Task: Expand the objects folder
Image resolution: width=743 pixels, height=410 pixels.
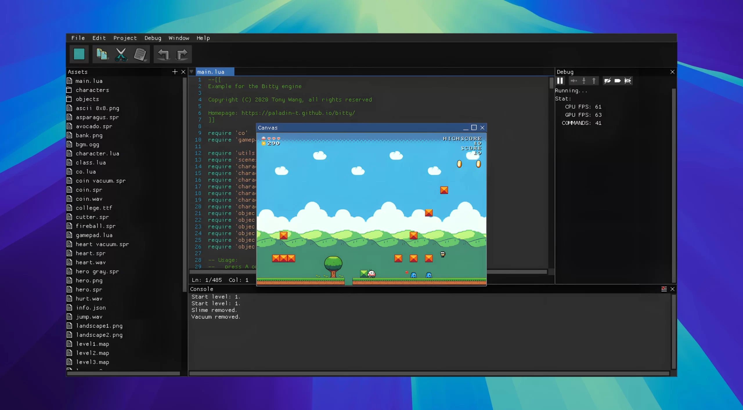Action: [x=87, y=99]
